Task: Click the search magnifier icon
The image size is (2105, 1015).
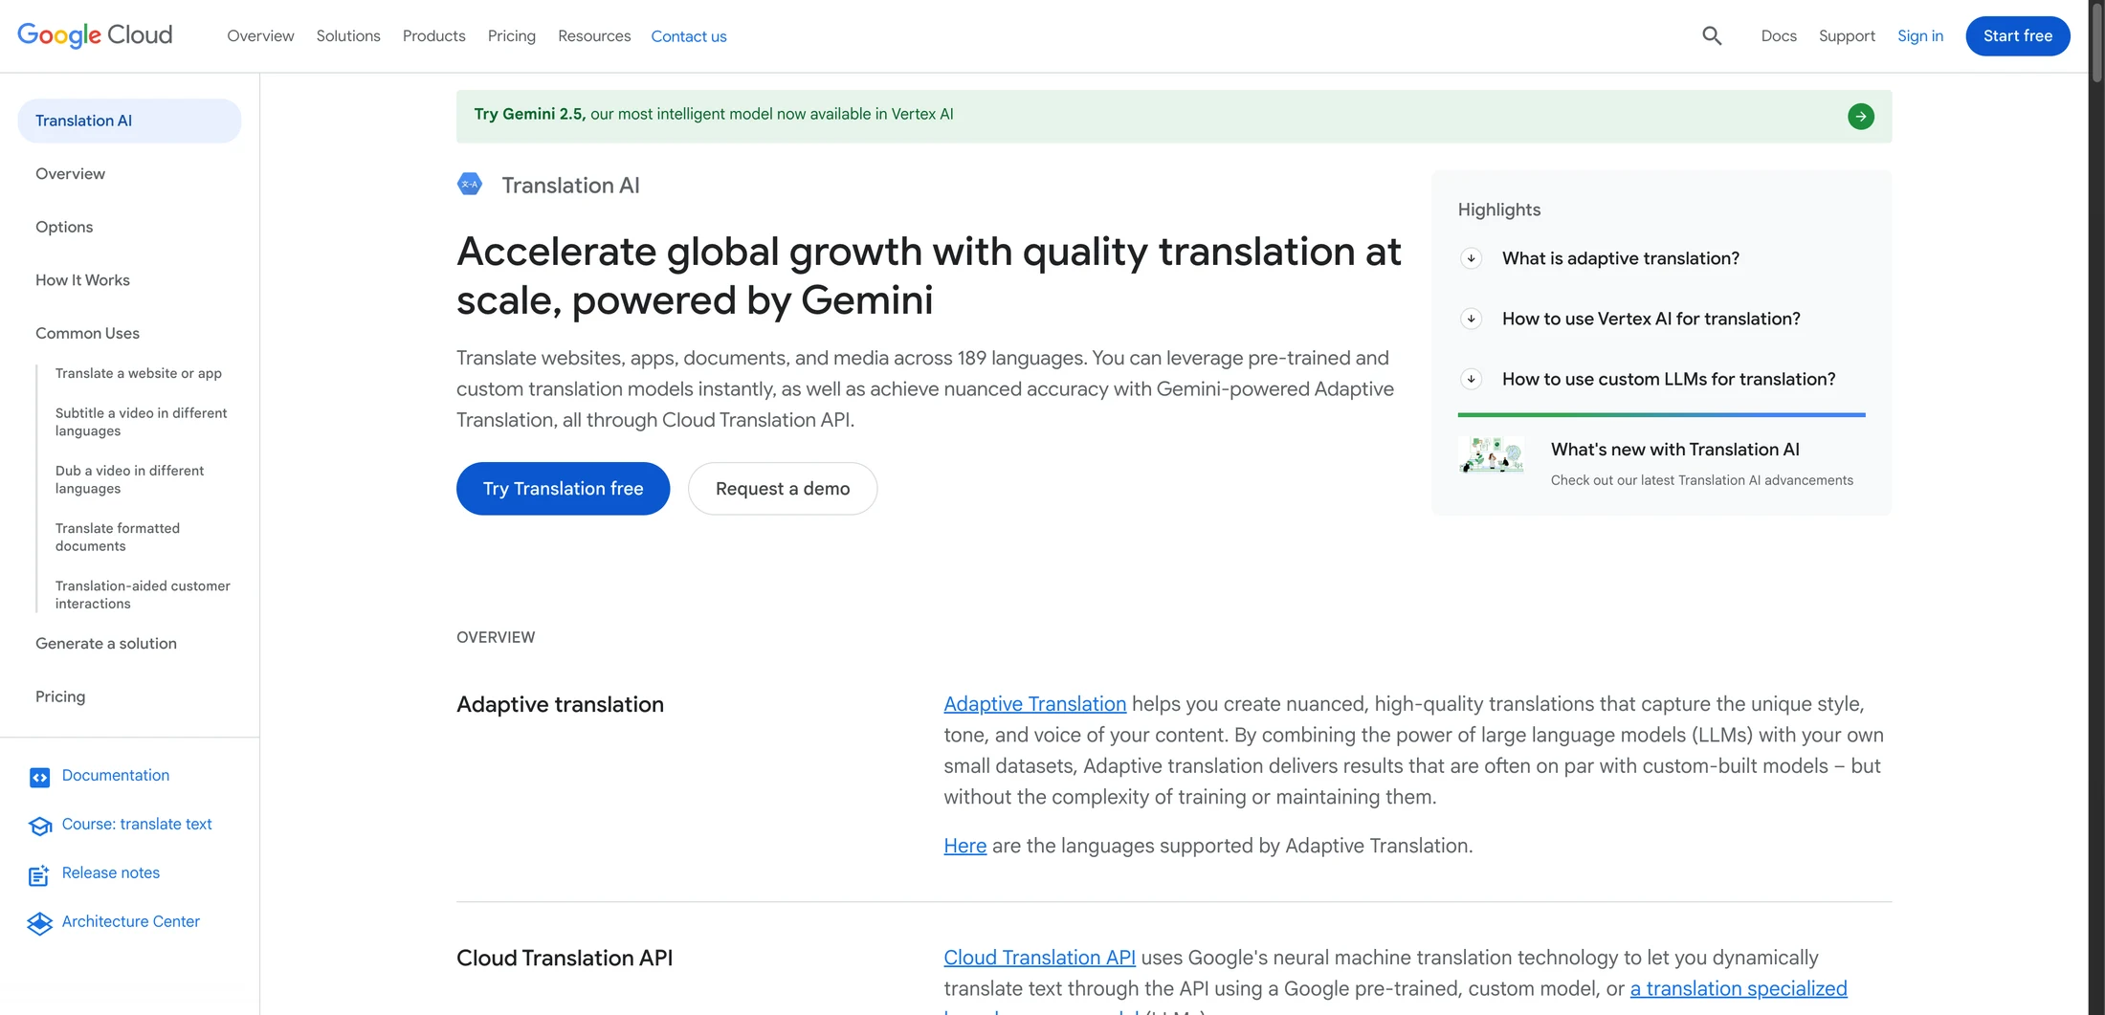Action: (1712, 36)
